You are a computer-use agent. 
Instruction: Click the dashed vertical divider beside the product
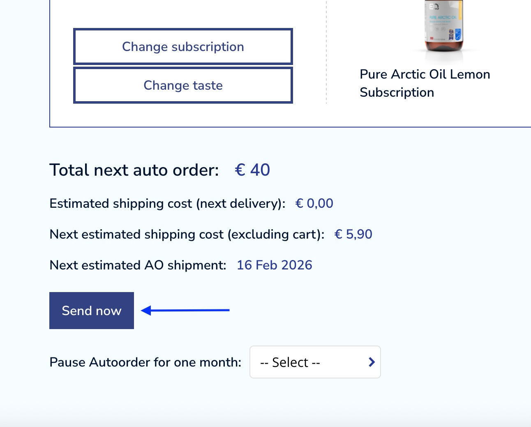tap(326, 52)
